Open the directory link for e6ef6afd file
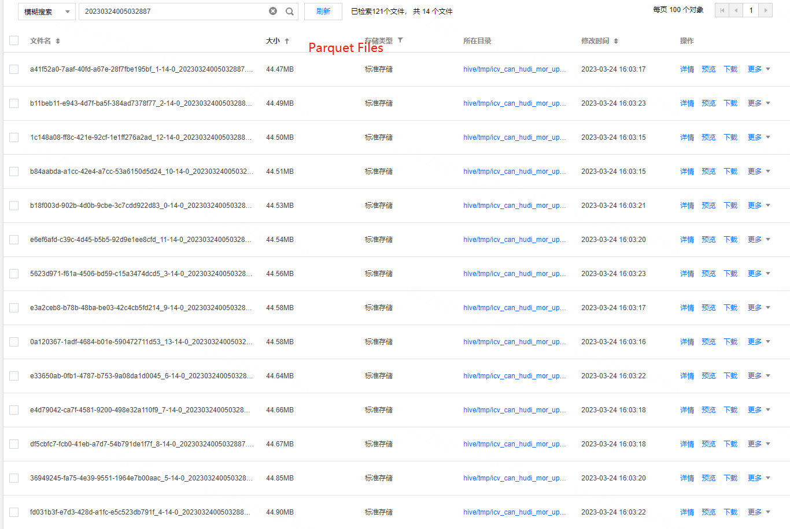The width and height of the screenshot is (790, 529). [x=515, y=240]
